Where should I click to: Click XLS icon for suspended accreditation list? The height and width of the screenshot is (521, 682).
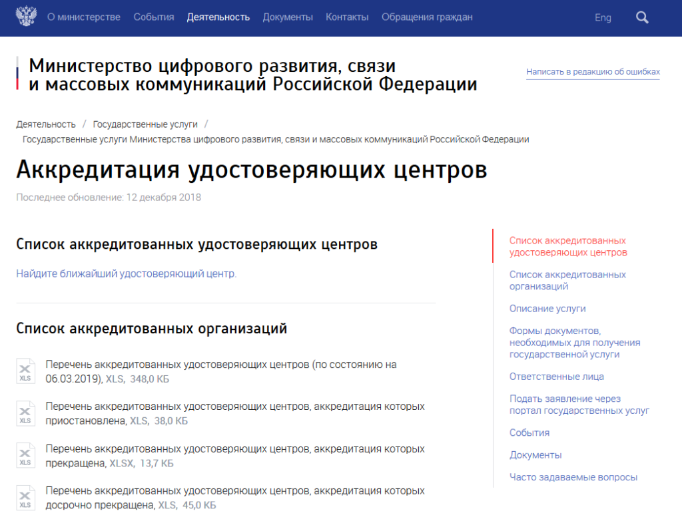pyautogui.click(x=25, y=414)
